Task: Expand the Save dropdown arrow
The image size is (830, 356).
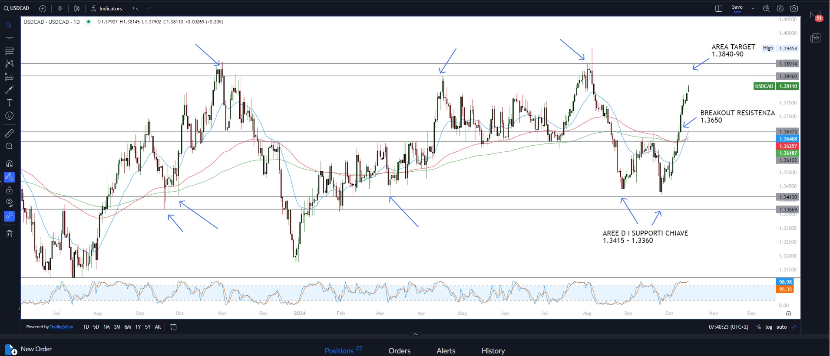Action: [753, 9]
